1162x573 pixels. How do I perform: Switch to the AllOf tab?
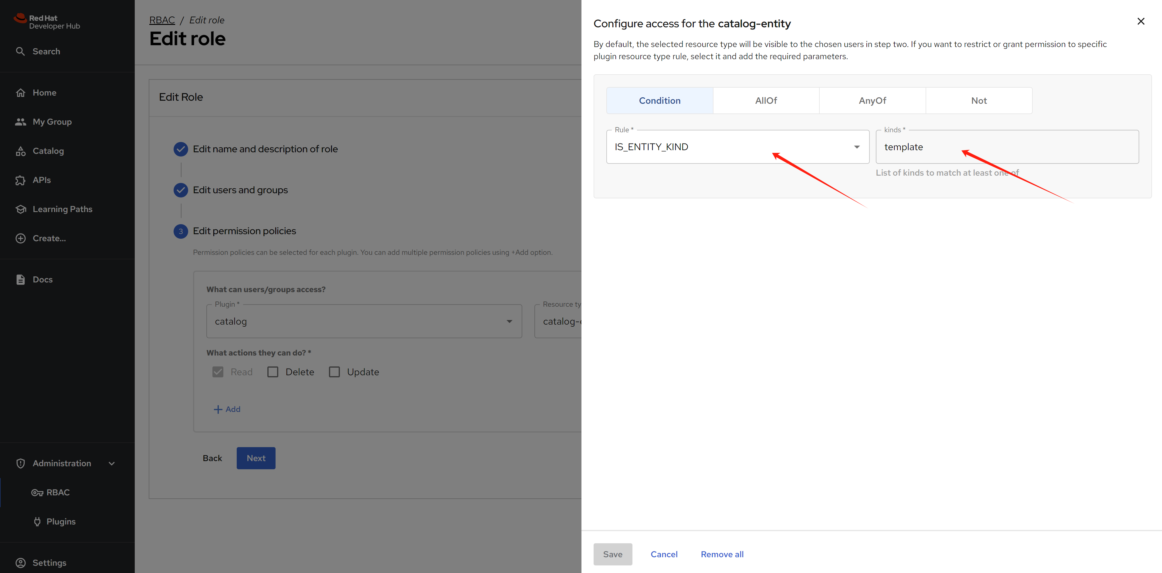click(766, 100)
